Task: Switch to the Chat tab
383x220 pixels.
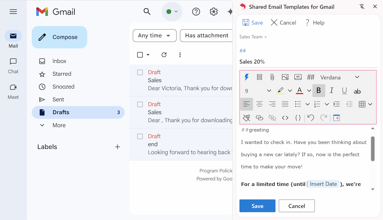Action: [x=13, y=66]
